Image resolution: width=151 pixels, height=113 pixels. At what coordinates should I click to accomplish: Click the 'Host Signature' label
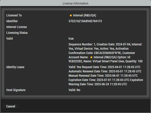coord(16,90)
